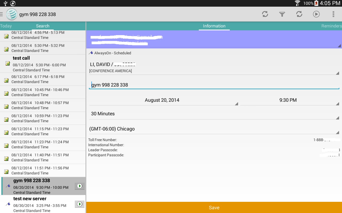342x213 pixels.
Task: Select the 08/12/2014 11:40 PM - 11:51 PM entry
Action: coord(43,157)
